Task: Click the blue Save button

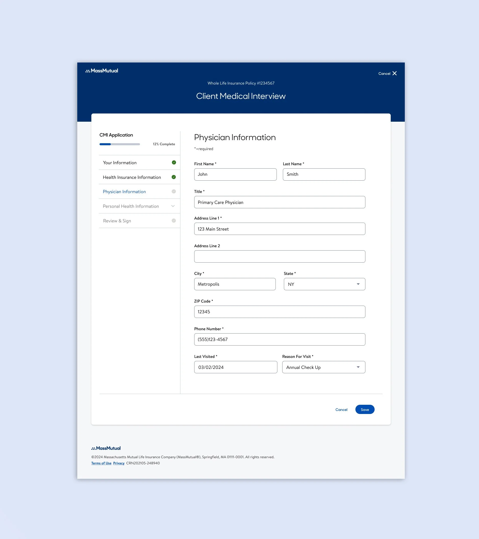Action: [365, 410]
